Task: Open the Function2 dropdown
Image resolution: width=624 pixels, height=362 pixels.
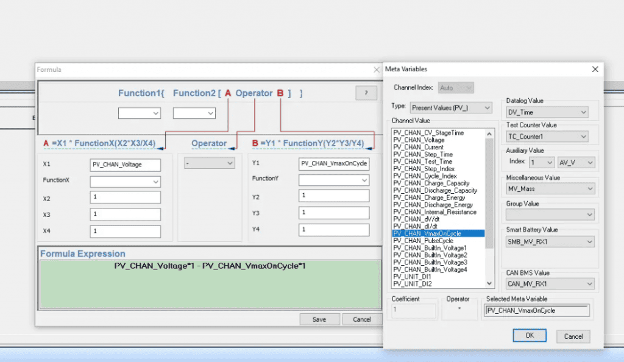Action: coord(194,113)
